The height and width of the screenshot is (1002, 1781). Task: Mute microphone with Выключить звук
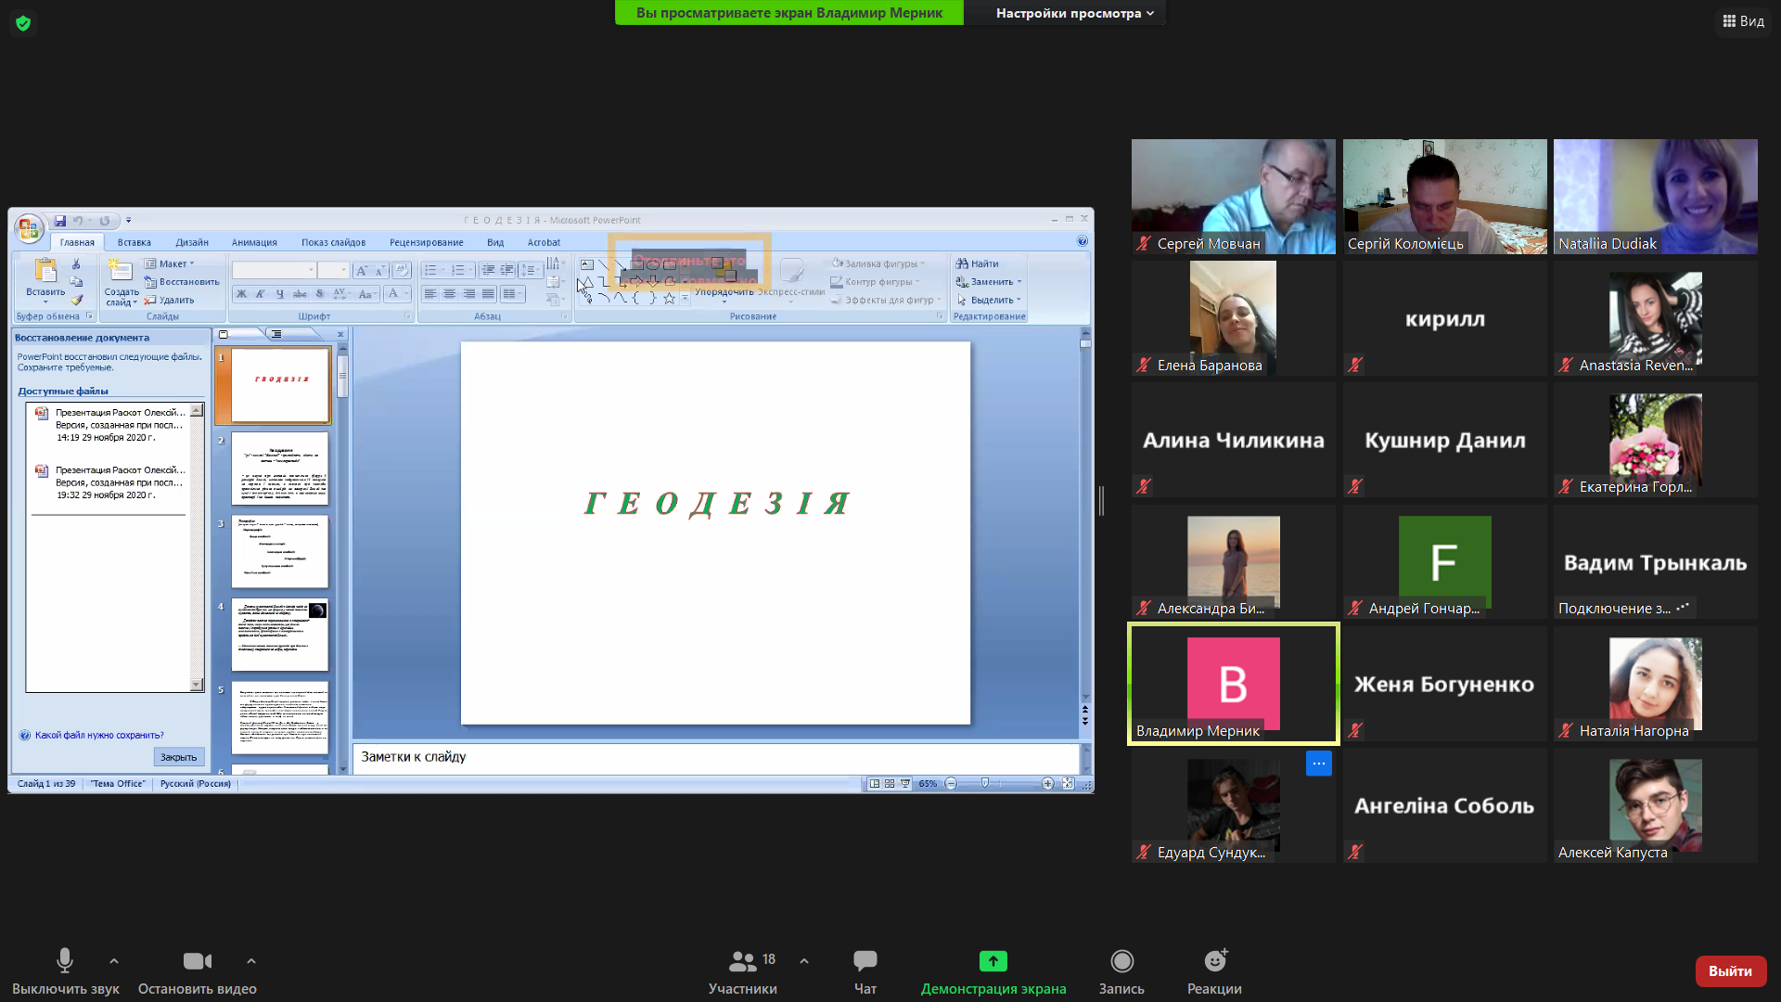tap(65, 961)
